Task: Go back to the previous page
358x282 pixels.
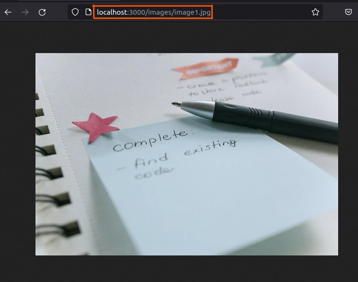Action: [8, 12]
